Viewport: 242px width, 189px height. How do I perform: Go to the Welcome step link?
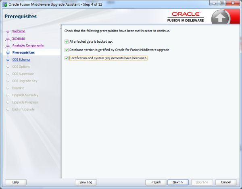[x=19, y=31]
